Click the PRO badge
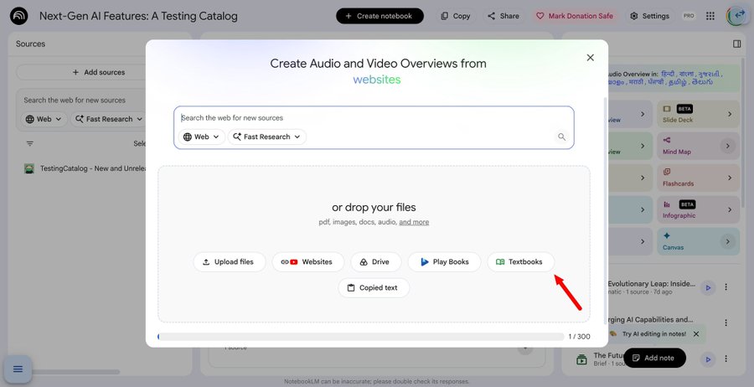Screen dimensions: 754x387 tap(689, 16)
